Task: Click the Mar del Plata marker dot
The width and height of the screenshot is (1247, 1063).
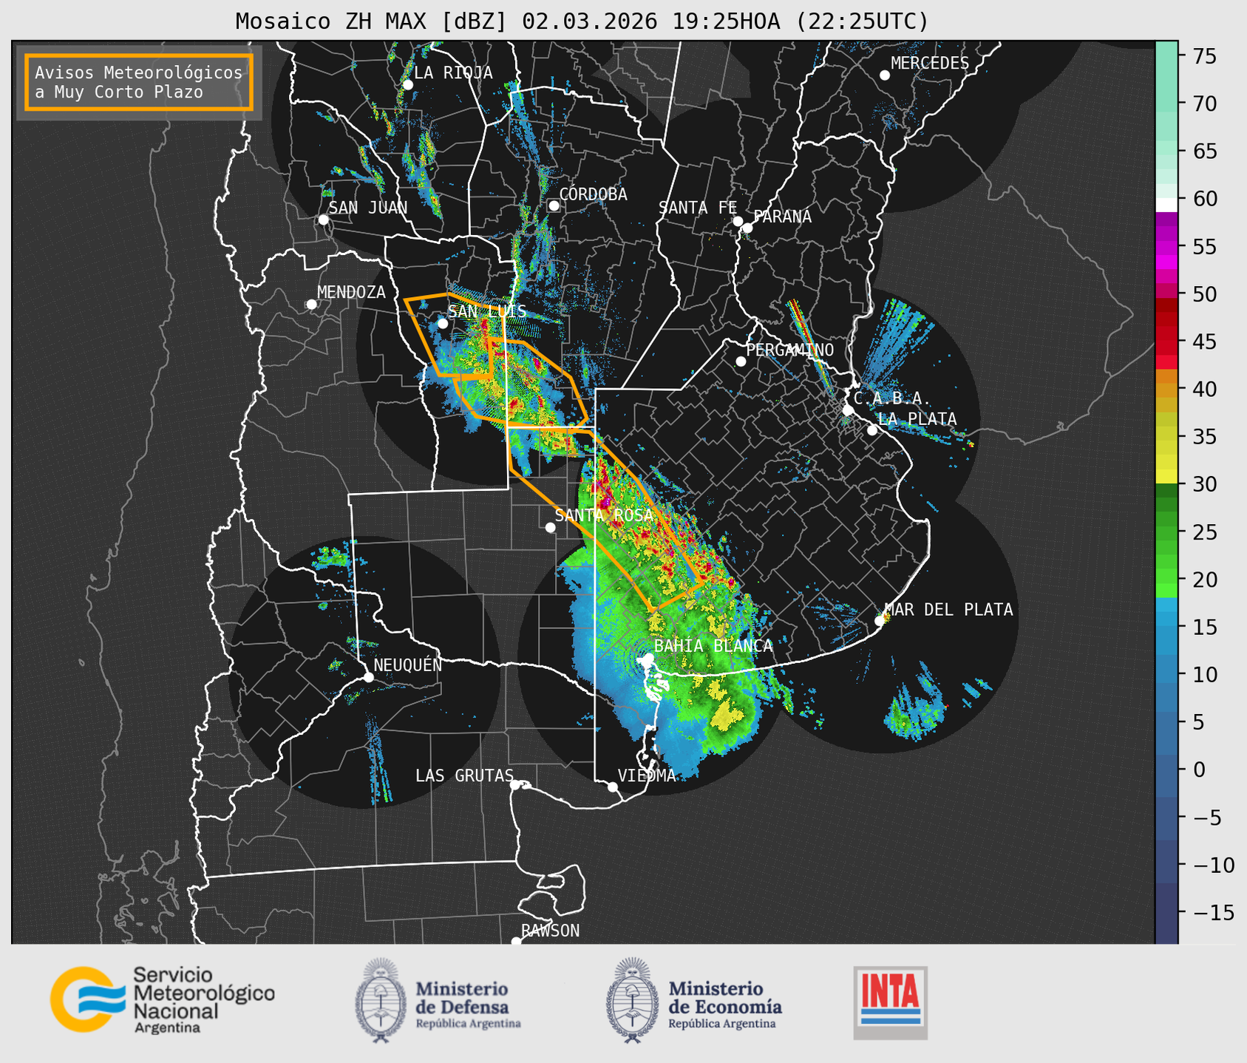Action: 880,621
